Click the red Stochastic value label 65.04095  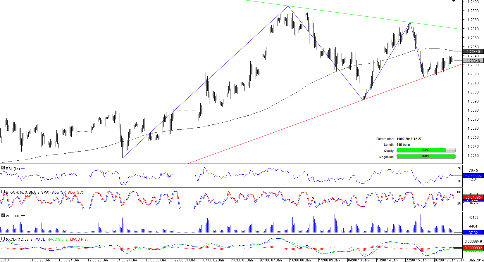(473, 197)
